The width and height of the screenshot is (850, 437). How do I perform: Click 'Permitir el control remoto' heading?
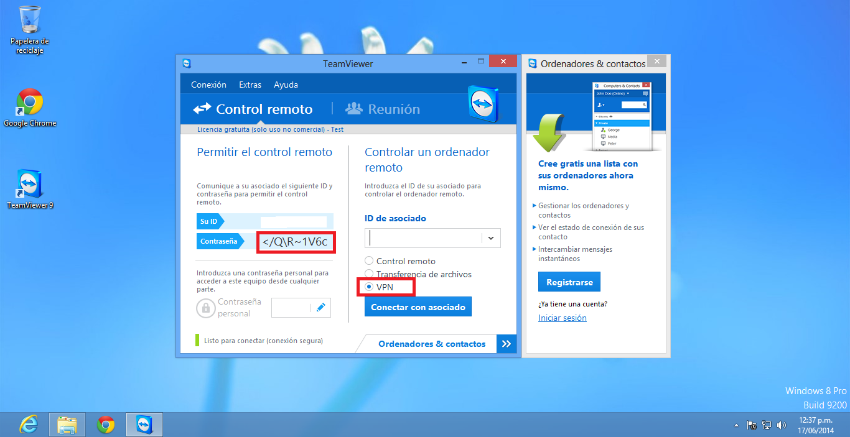point(264,152)
